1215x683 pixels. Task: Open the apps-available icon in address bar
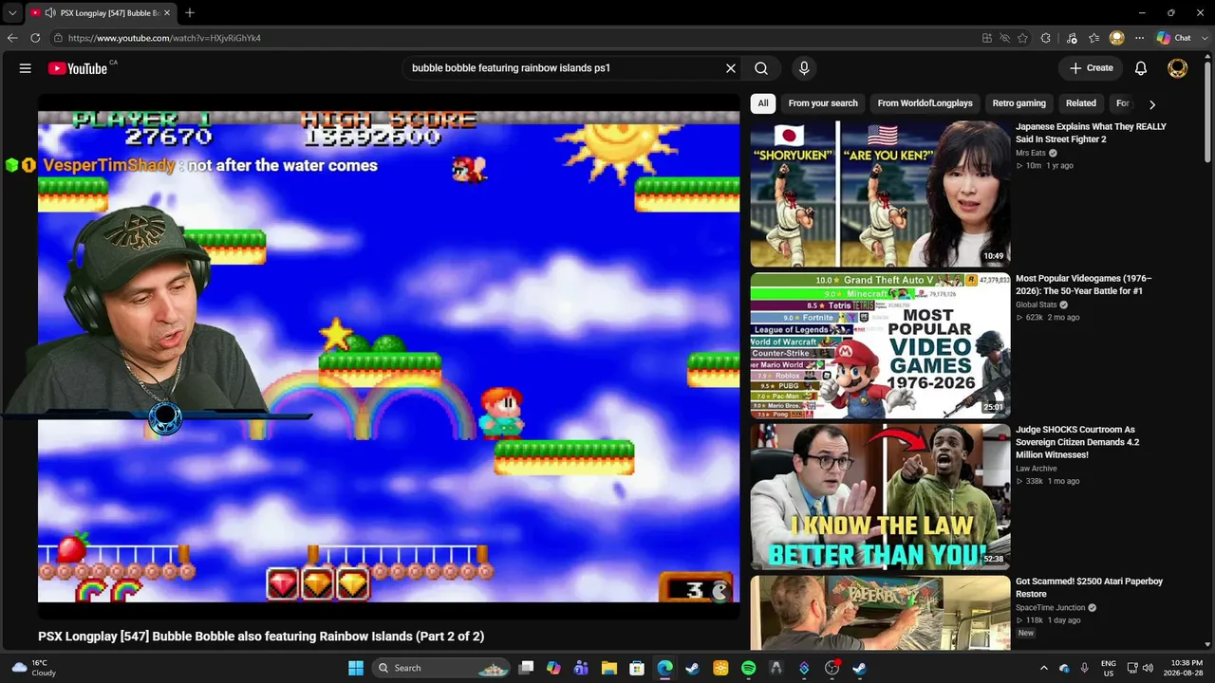click(x=987, y=38)
